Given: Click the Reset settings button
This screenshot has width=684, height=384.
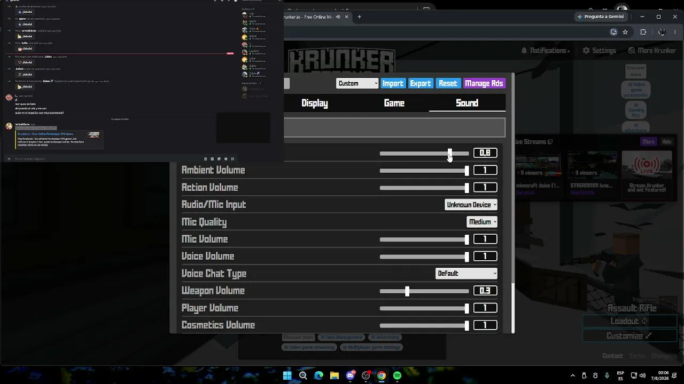Looking at the screenshot, I should pyautogui.click(x=448, y=83).
